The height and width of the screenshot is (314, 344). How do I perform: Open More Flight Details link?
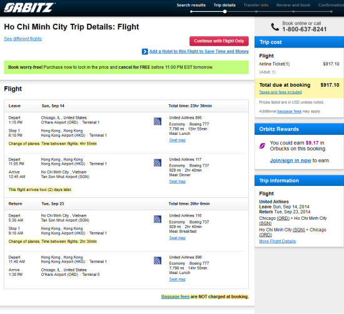[277, 242]
